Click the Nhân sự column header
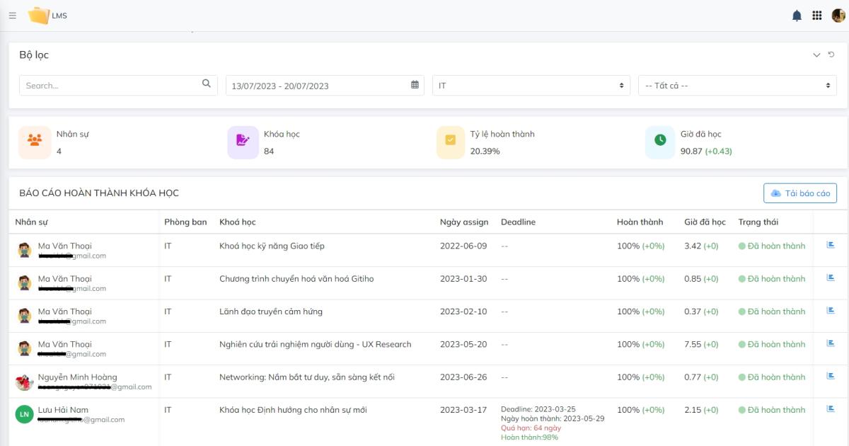This screenshot has width=849, height=446. pos(31,222)
